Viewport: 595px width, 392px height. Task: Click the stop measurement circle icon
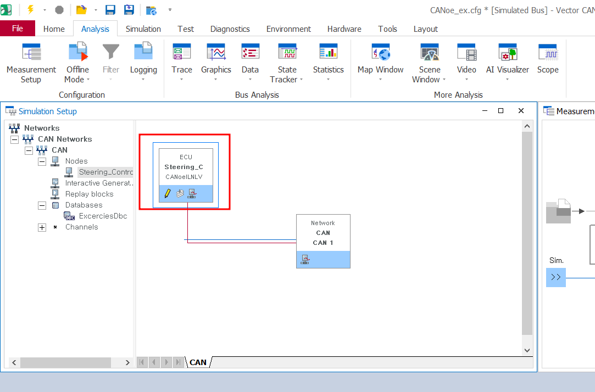[59, 10]
